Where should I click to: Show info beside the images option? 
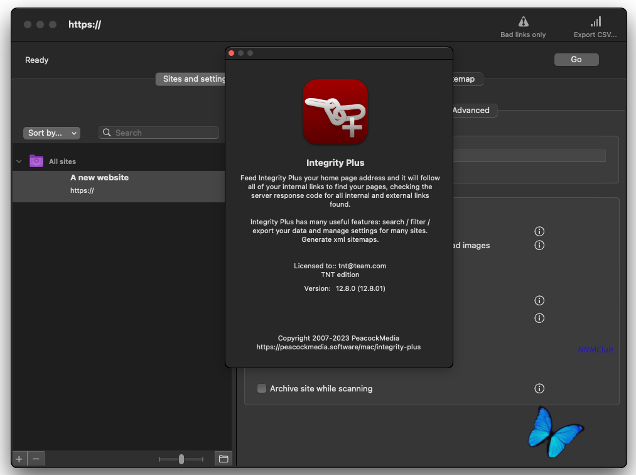click(539, 245)
